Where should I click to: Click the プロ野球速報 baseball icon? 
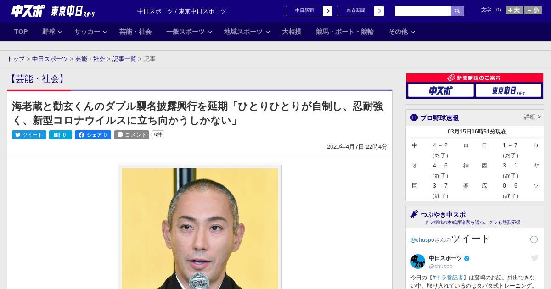pos(414,117)
